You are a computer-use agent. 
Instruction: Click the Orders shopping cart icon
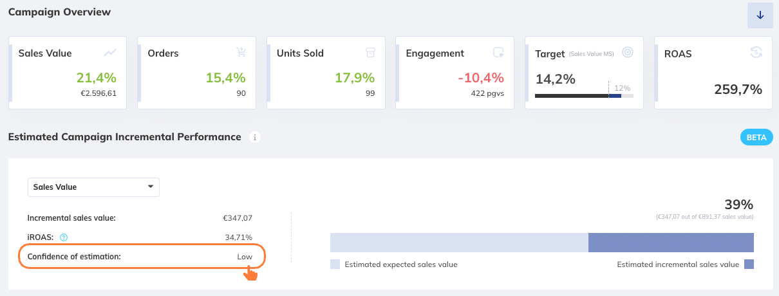(x=241, y=53)
